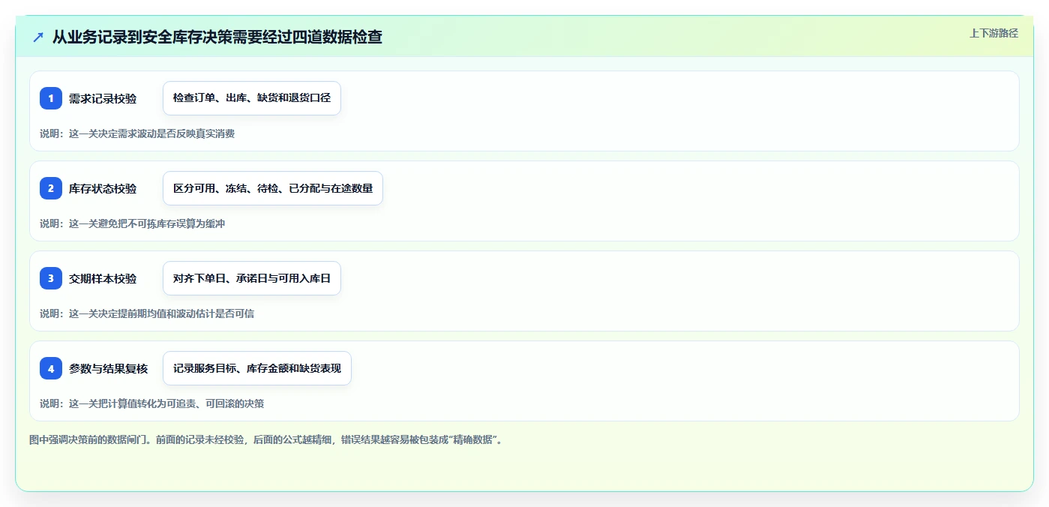Click the arrow icon beside the title
This screenshot has width=1049, height=507.
pyautogui.click(x=38, y=37)
